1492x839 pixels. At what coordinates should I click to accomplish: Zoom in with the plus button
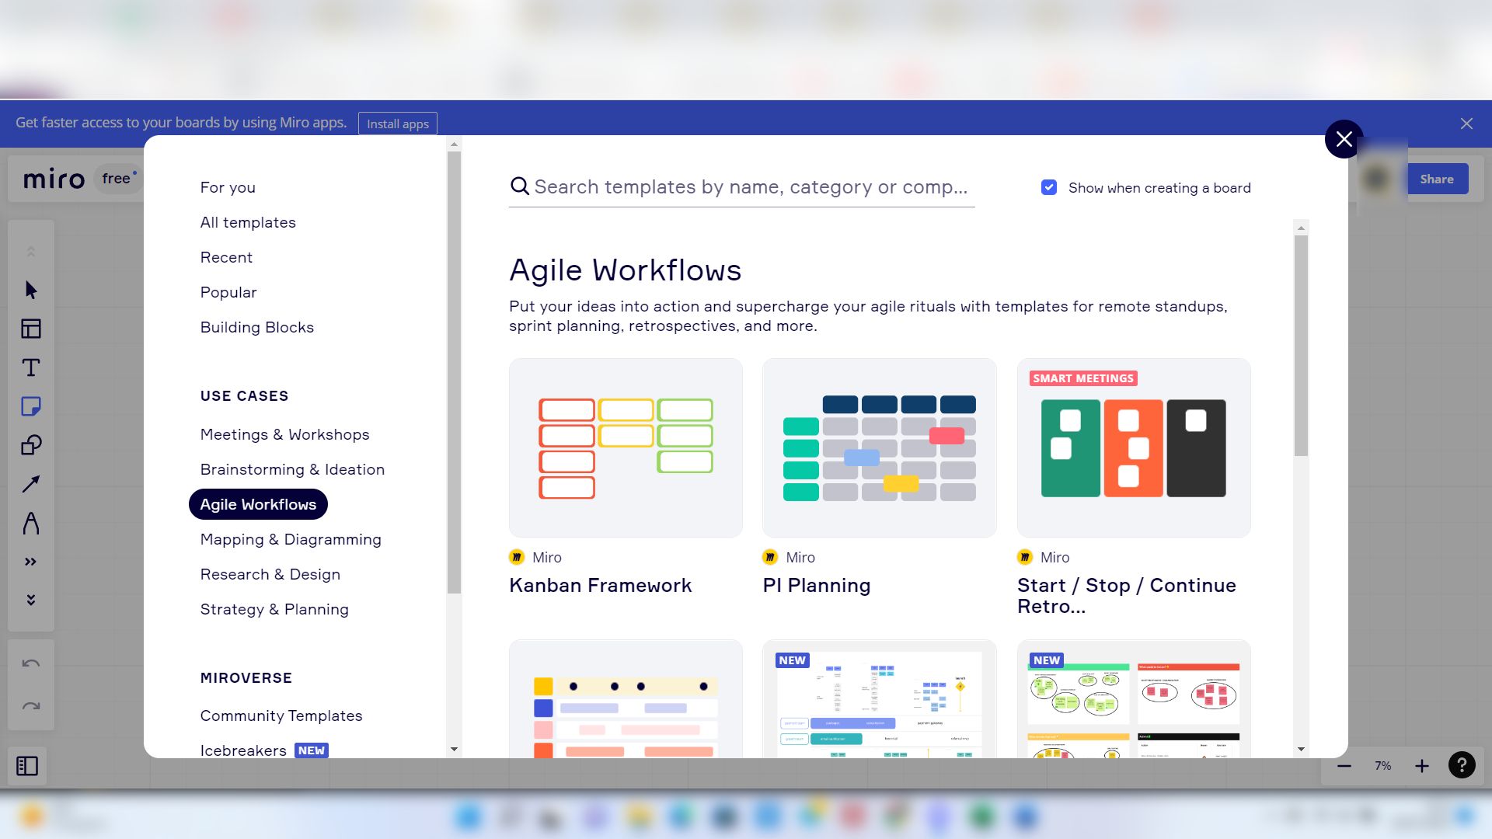coord(1421,766)
